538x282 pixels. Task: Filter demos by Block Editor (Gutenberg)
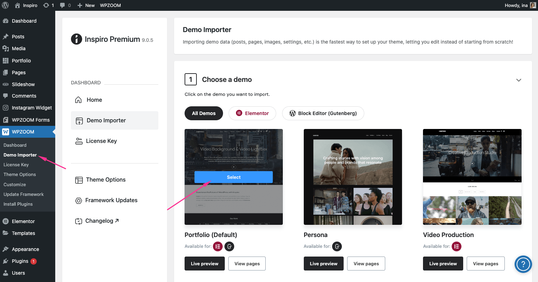(x=323, y=113)
